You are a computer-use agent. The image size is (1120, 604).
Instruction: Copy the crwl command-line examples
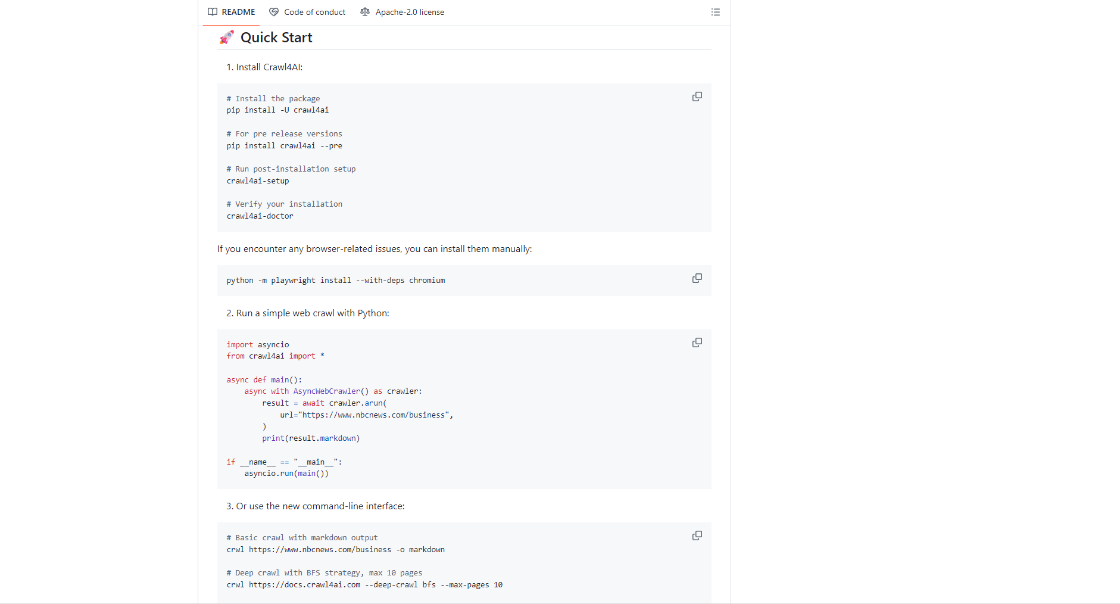point(697,535)
